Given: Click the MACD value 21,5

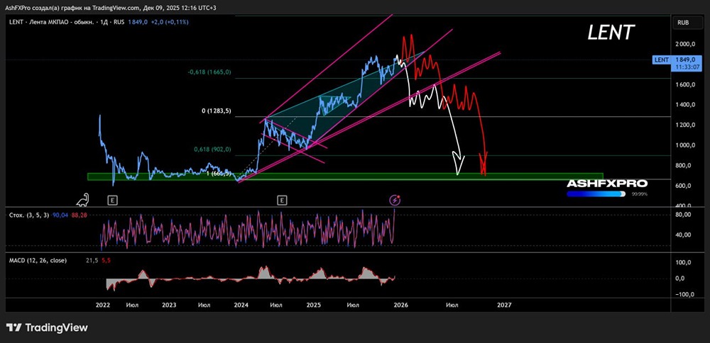Looking at the screenshot, I should (91, 260).
